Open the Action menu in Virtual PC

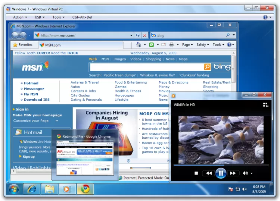coord(20,17)
